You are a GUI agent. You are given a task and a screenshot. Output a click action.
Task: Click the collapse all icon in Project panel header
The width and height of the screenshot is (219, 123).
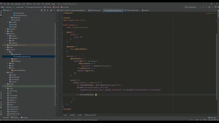(48, 10)
